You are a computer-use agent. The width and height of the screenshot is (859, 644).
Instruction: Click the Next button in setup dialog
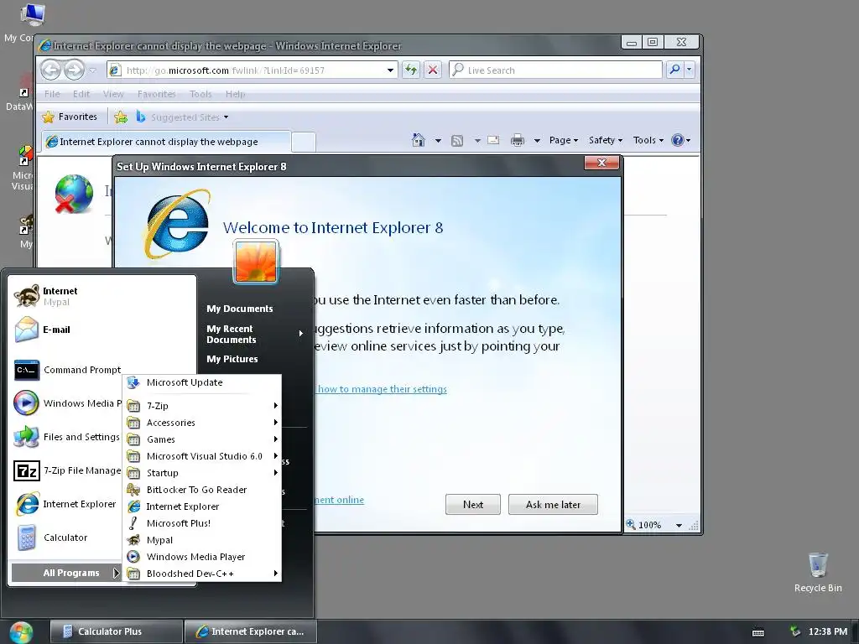(473, 505)
